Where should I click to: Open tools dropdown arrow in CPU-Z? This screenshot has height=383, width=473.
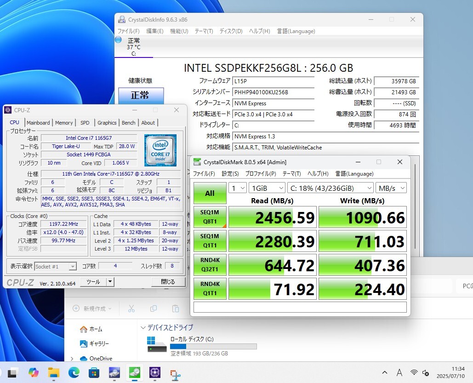(110, 282)
